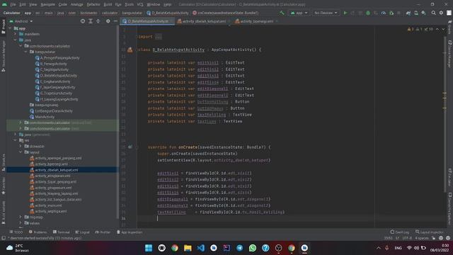453x255 pixels.
Task: Open the app run configuration dropdown
Action: click(x=299, y=13)
